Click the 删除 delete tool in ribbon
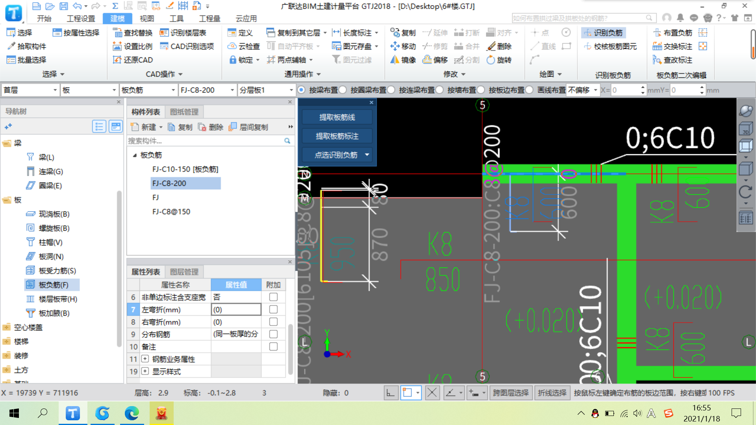Viewport: 756px width, 425px height. click(499, 46)
